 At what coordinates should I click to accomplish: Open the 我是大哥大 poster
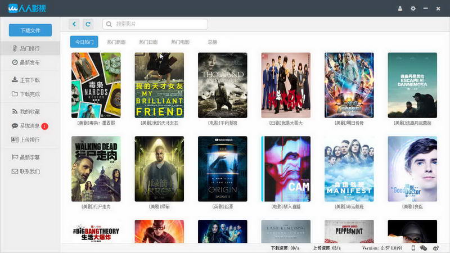pos(286,85)
